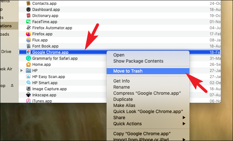Viewport: 233px width, 141px height.
Task: Click the Firefox Automator.app icon
Action: (x=28, y=28)
